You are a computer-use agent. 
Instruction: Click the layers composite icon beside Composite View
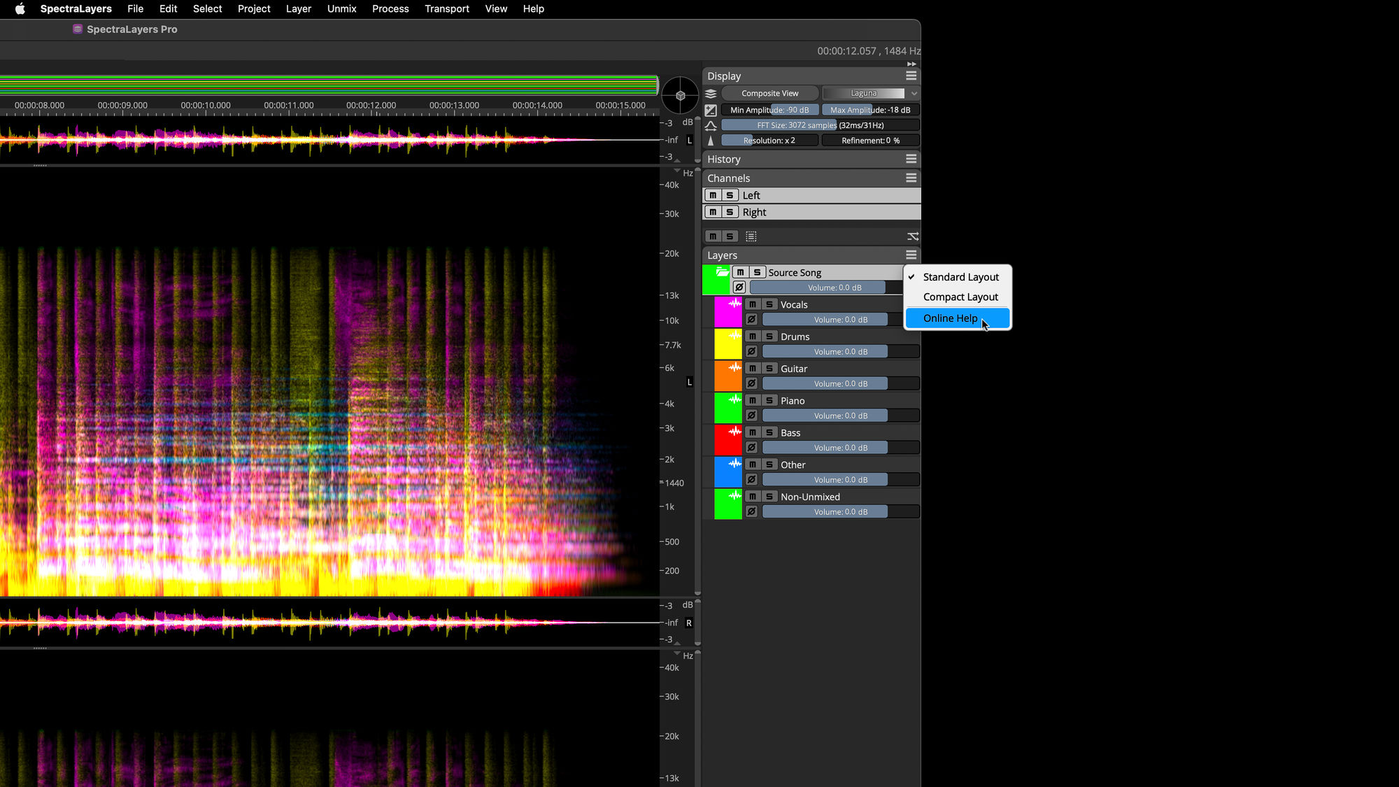pyautogui.click(x=711, y=93)
